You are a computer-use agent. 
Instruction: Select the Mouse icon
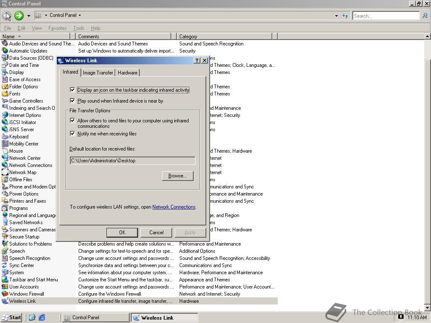coord(5,151)
